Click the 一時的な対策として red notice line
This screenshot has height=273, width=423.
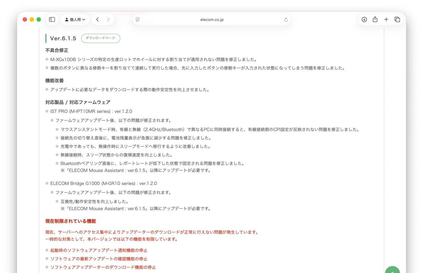[x=111, y=239]
